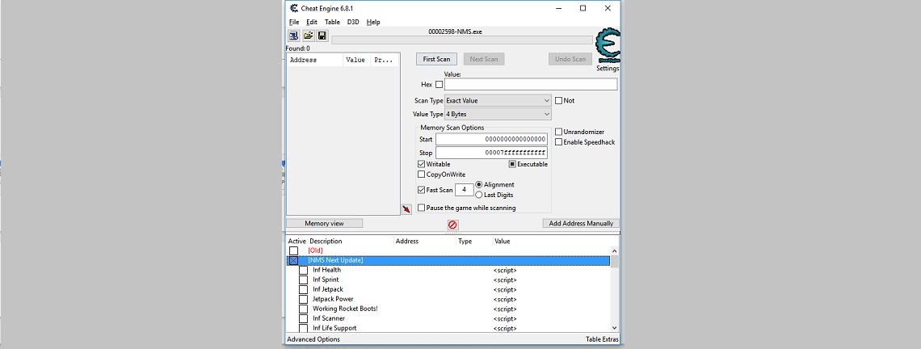Toggle the [Old] entry active box
Image resolution: width=921 pixels, height=349 pixels.
click(293, 251)
